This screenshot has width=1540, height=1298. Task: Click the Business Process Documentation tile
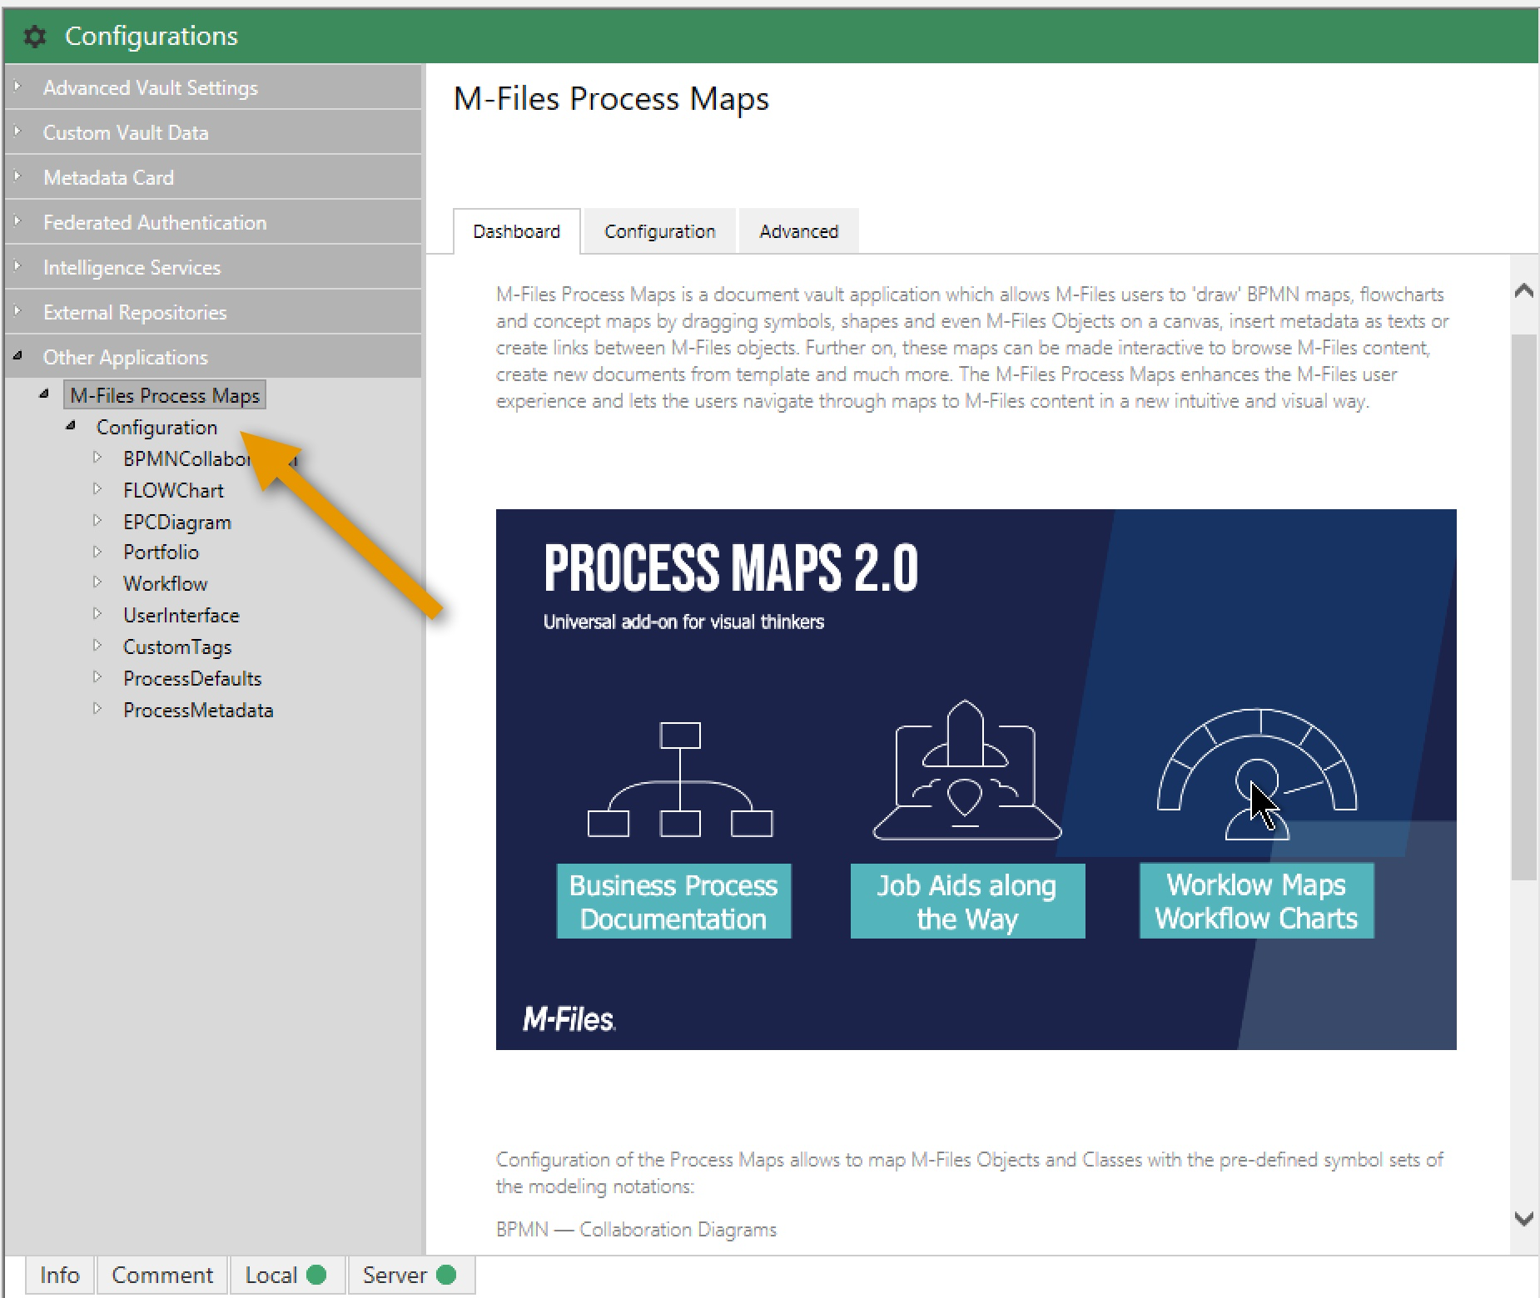(673, 902)
